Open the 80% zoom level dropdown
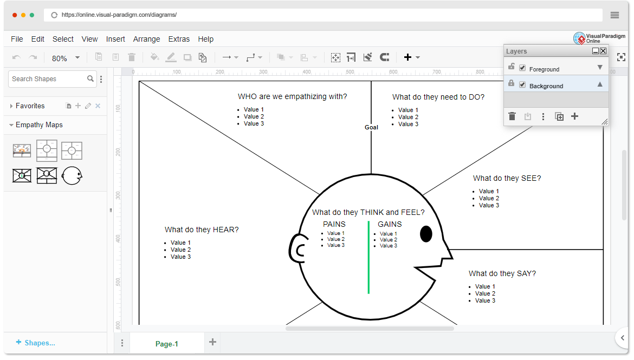 tap(65, 58)
